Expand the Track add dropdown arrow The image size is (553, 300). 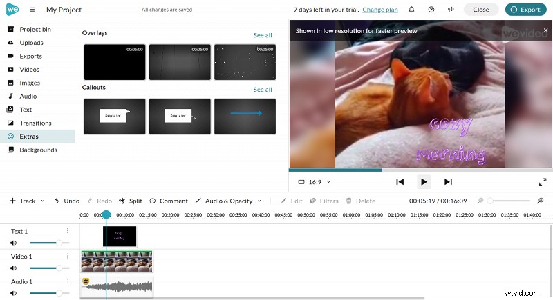tap(43, 201)
